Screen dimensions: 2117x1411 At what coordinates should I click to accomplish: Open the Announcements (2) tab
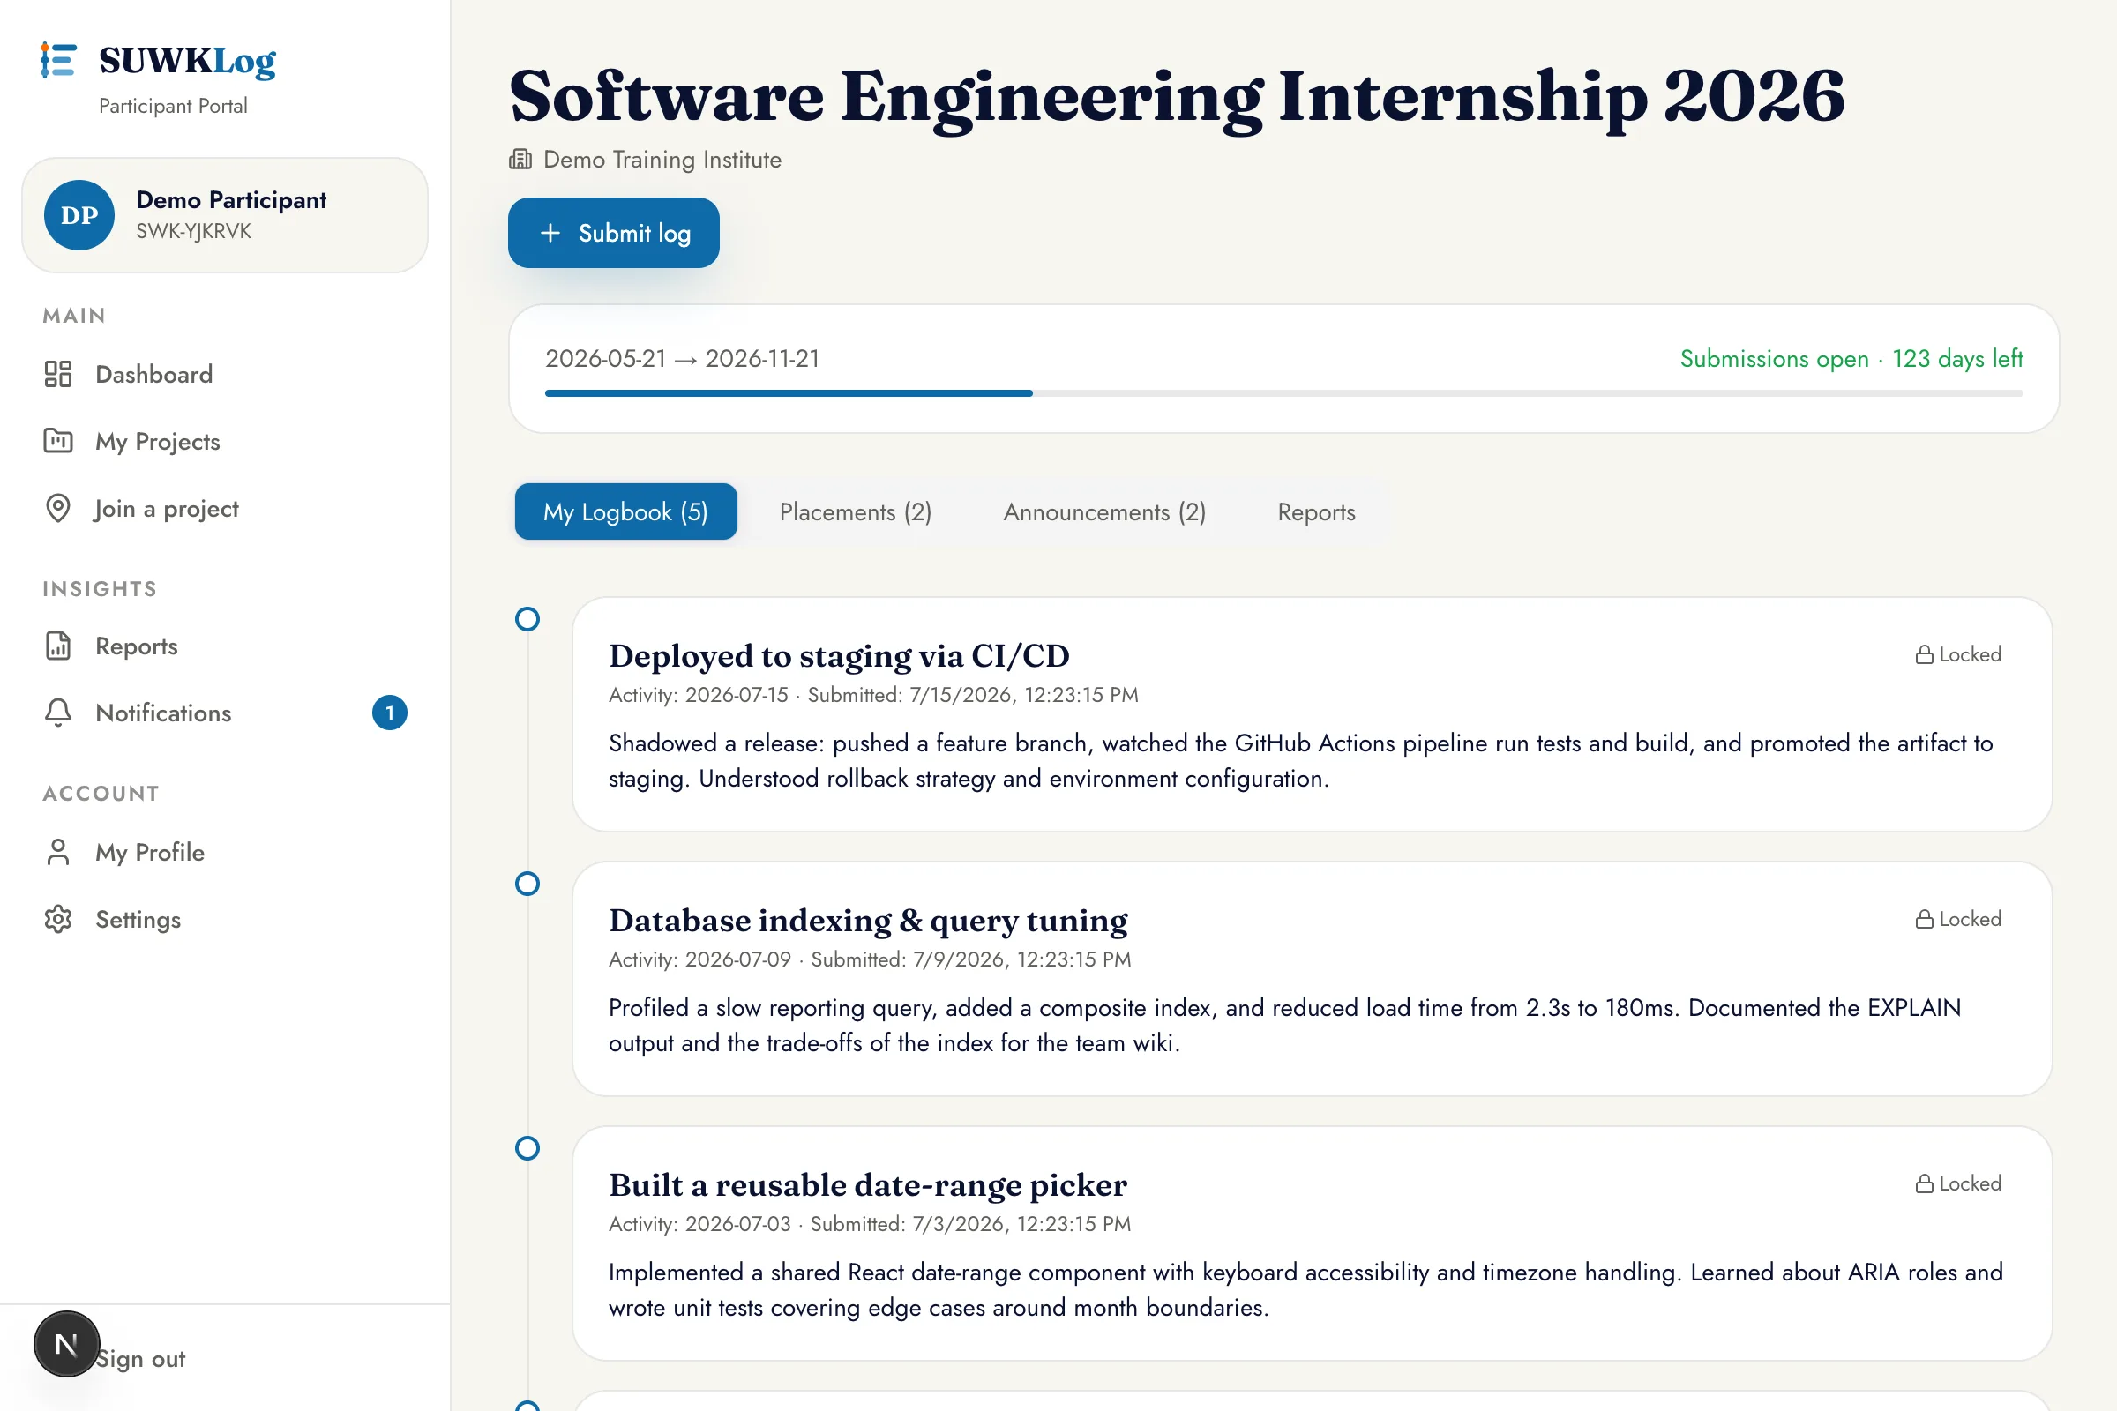(x=1104, y=512)
